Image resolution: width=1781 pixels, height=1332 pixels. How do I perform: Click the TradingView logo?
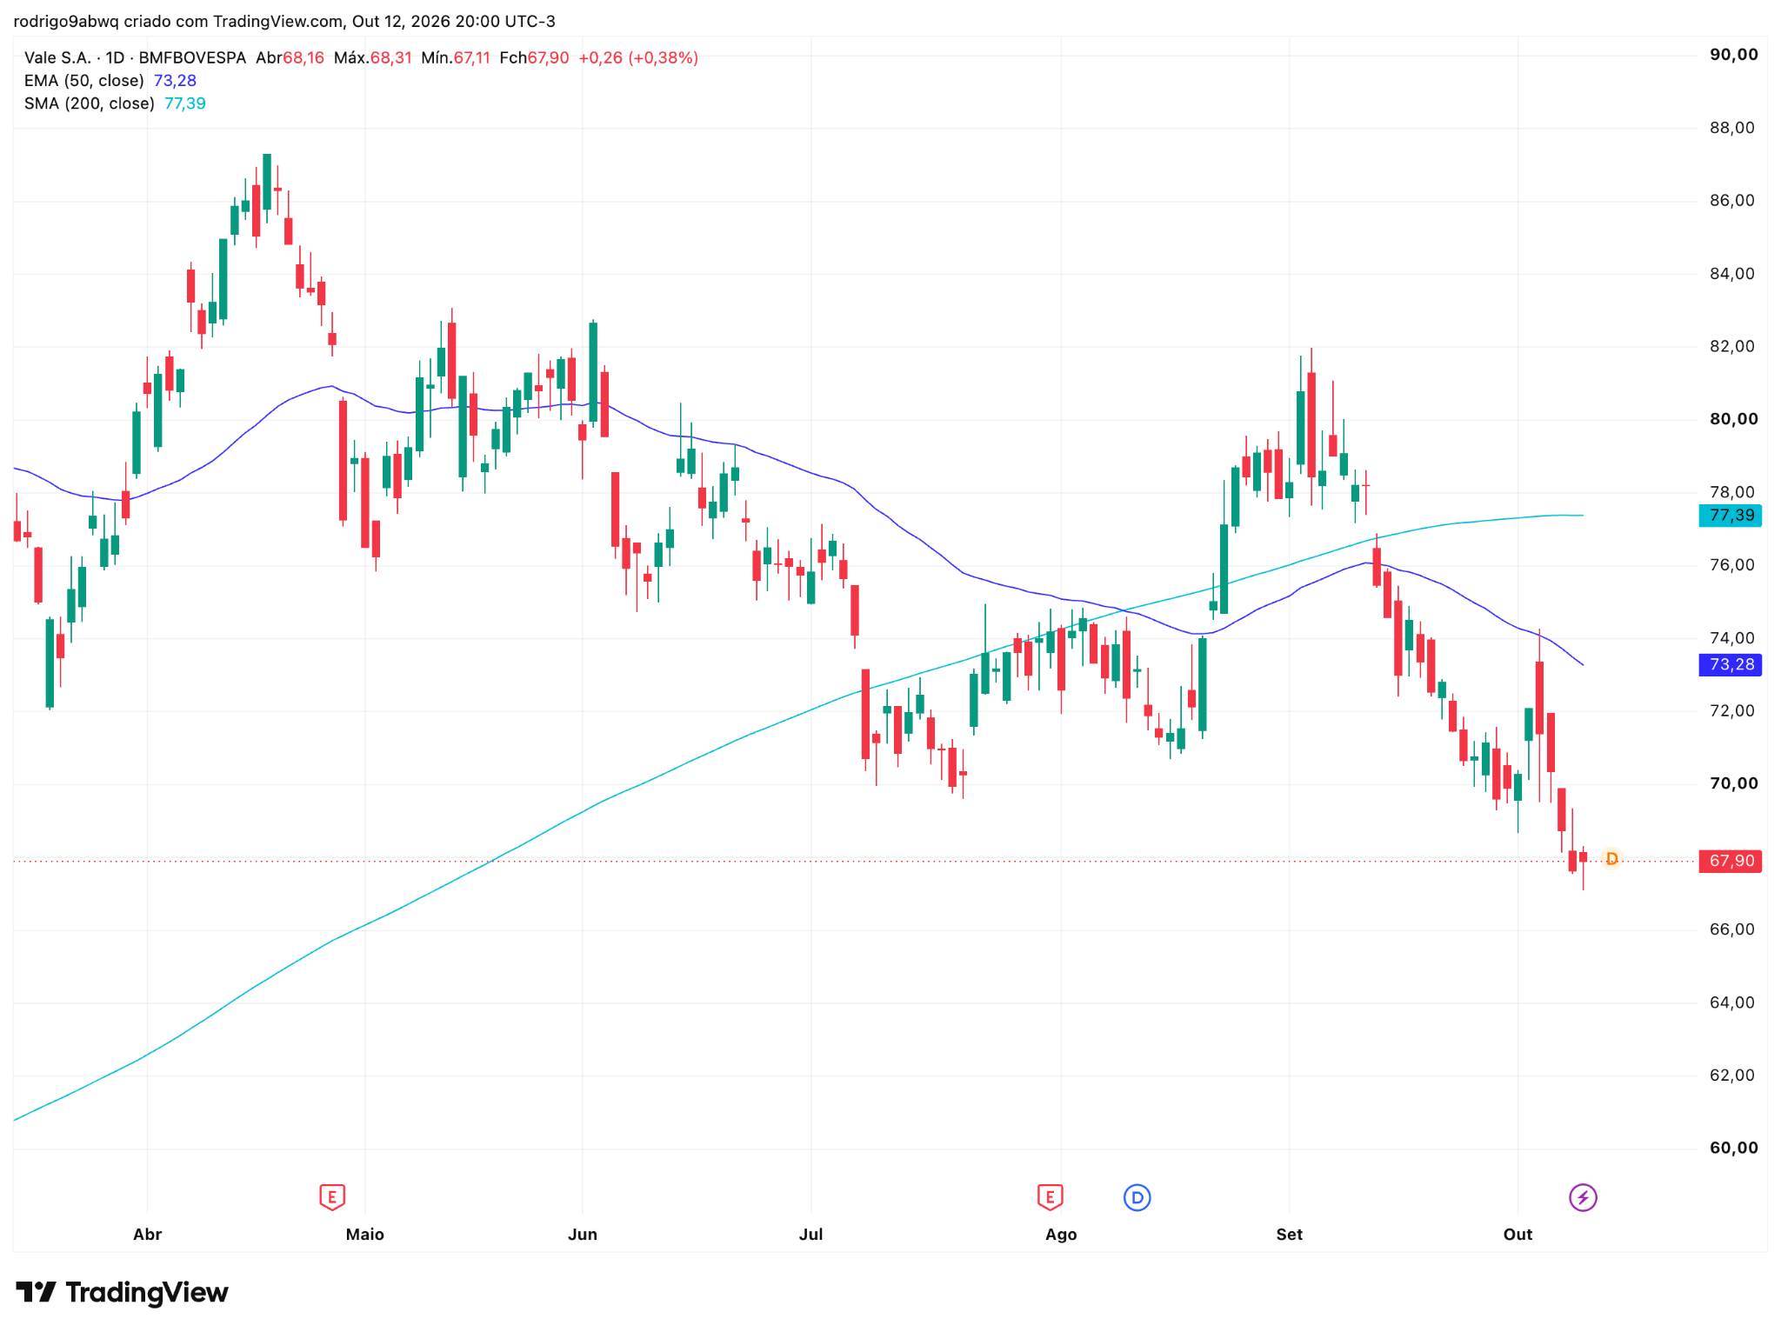coord(123,1292)
